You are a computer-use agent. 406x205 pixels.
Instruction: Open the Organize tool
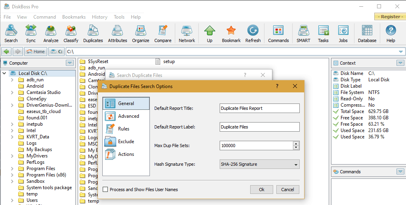[140, 34]
